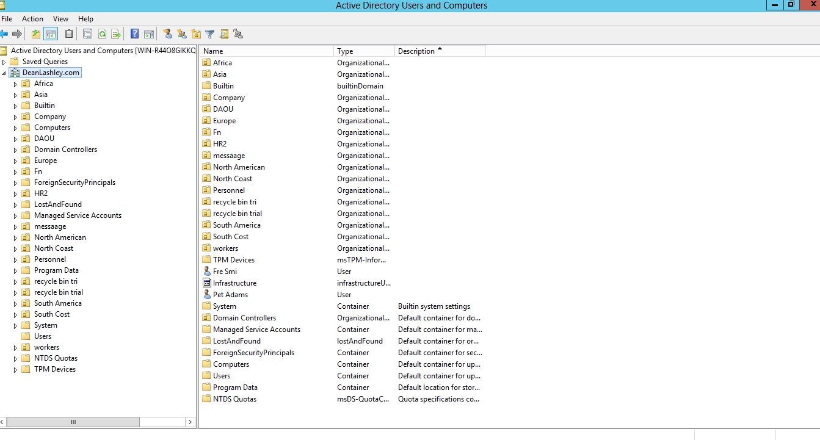Screen dimensions: 820x440
Task: Create a new user via the toolbar icon
Action: 167,34
